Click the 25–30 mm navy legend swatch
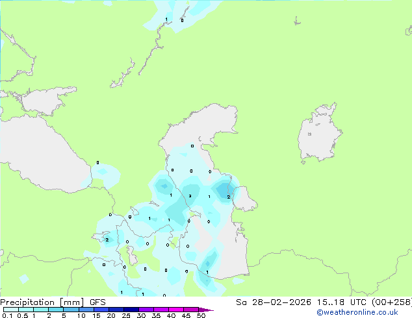This screenshot has height=318, width=412. (131, 310)
